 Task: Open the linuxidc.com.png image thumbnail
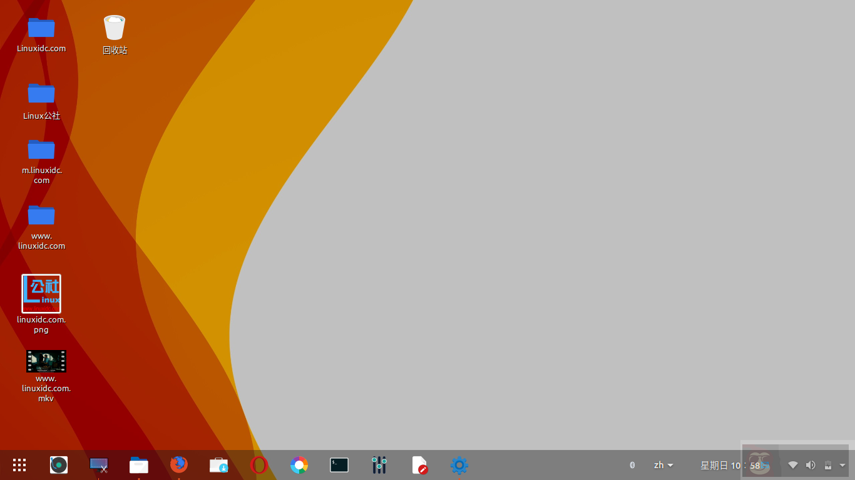tap(41, 293)
